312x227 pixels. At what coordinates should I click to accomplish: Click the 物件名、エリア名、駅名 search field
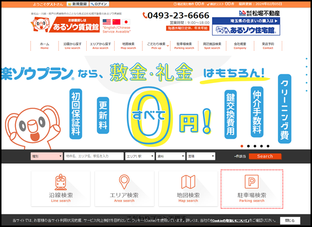94,156
